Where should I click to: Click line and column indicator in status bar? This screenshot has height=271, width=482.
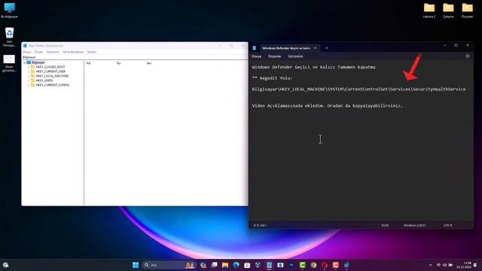point(260,226)
